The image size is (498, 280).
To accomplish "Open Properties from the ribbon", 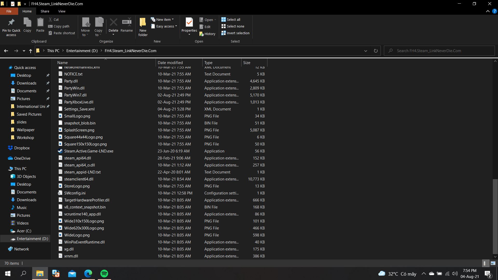I will (x=189, y=23).
